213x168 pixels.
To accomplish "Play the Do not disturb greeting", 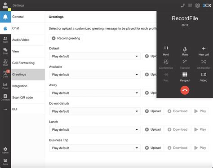I will coord(200,111).
